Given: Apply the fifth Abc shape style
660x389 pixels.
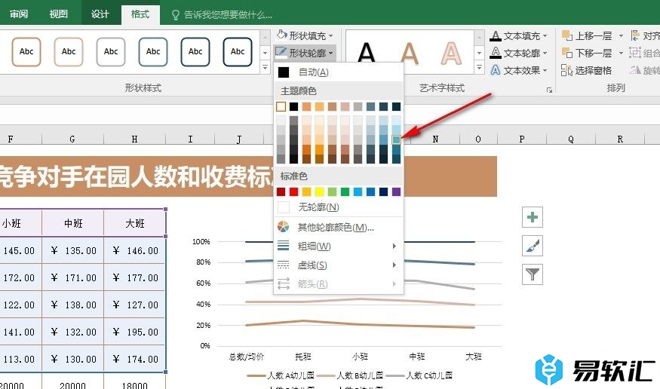Looking at the screenshot, I should (x=195, y=52).
